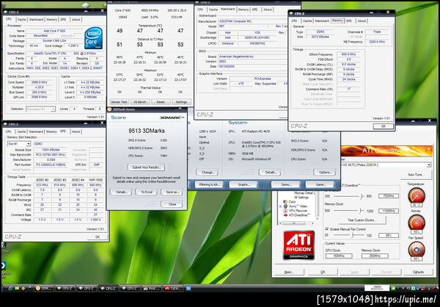The height and width of the screenshot is (307, 440).
Task: Click the Core Speed value in CPU-Z
Action: point(40,82)
